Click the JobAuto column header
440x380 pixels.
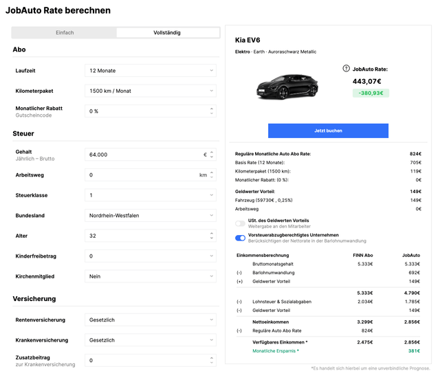point(411,255)
